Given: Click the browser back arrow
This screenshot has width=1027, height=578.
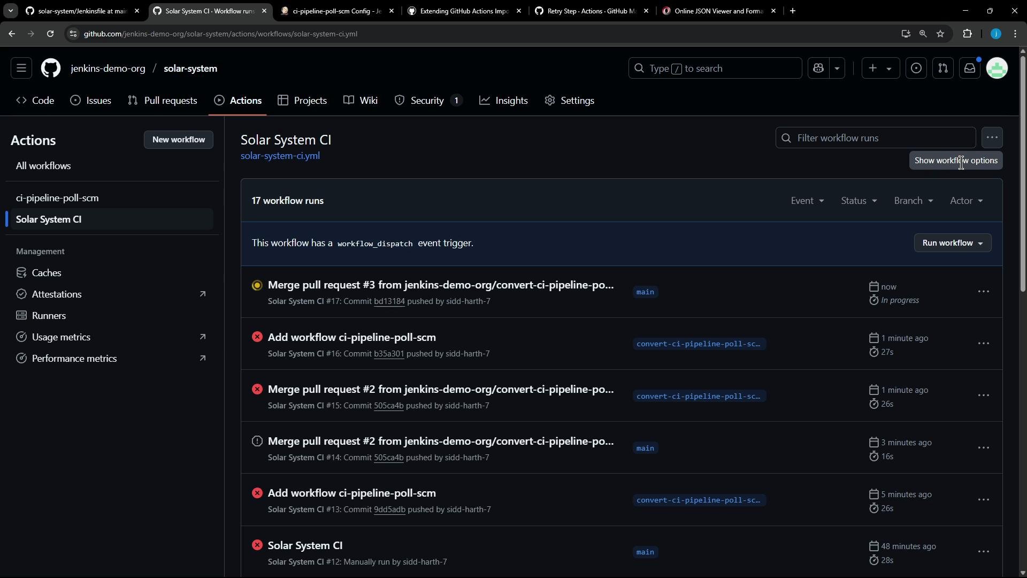Looking at the screenshot, I should click(12, 34).
